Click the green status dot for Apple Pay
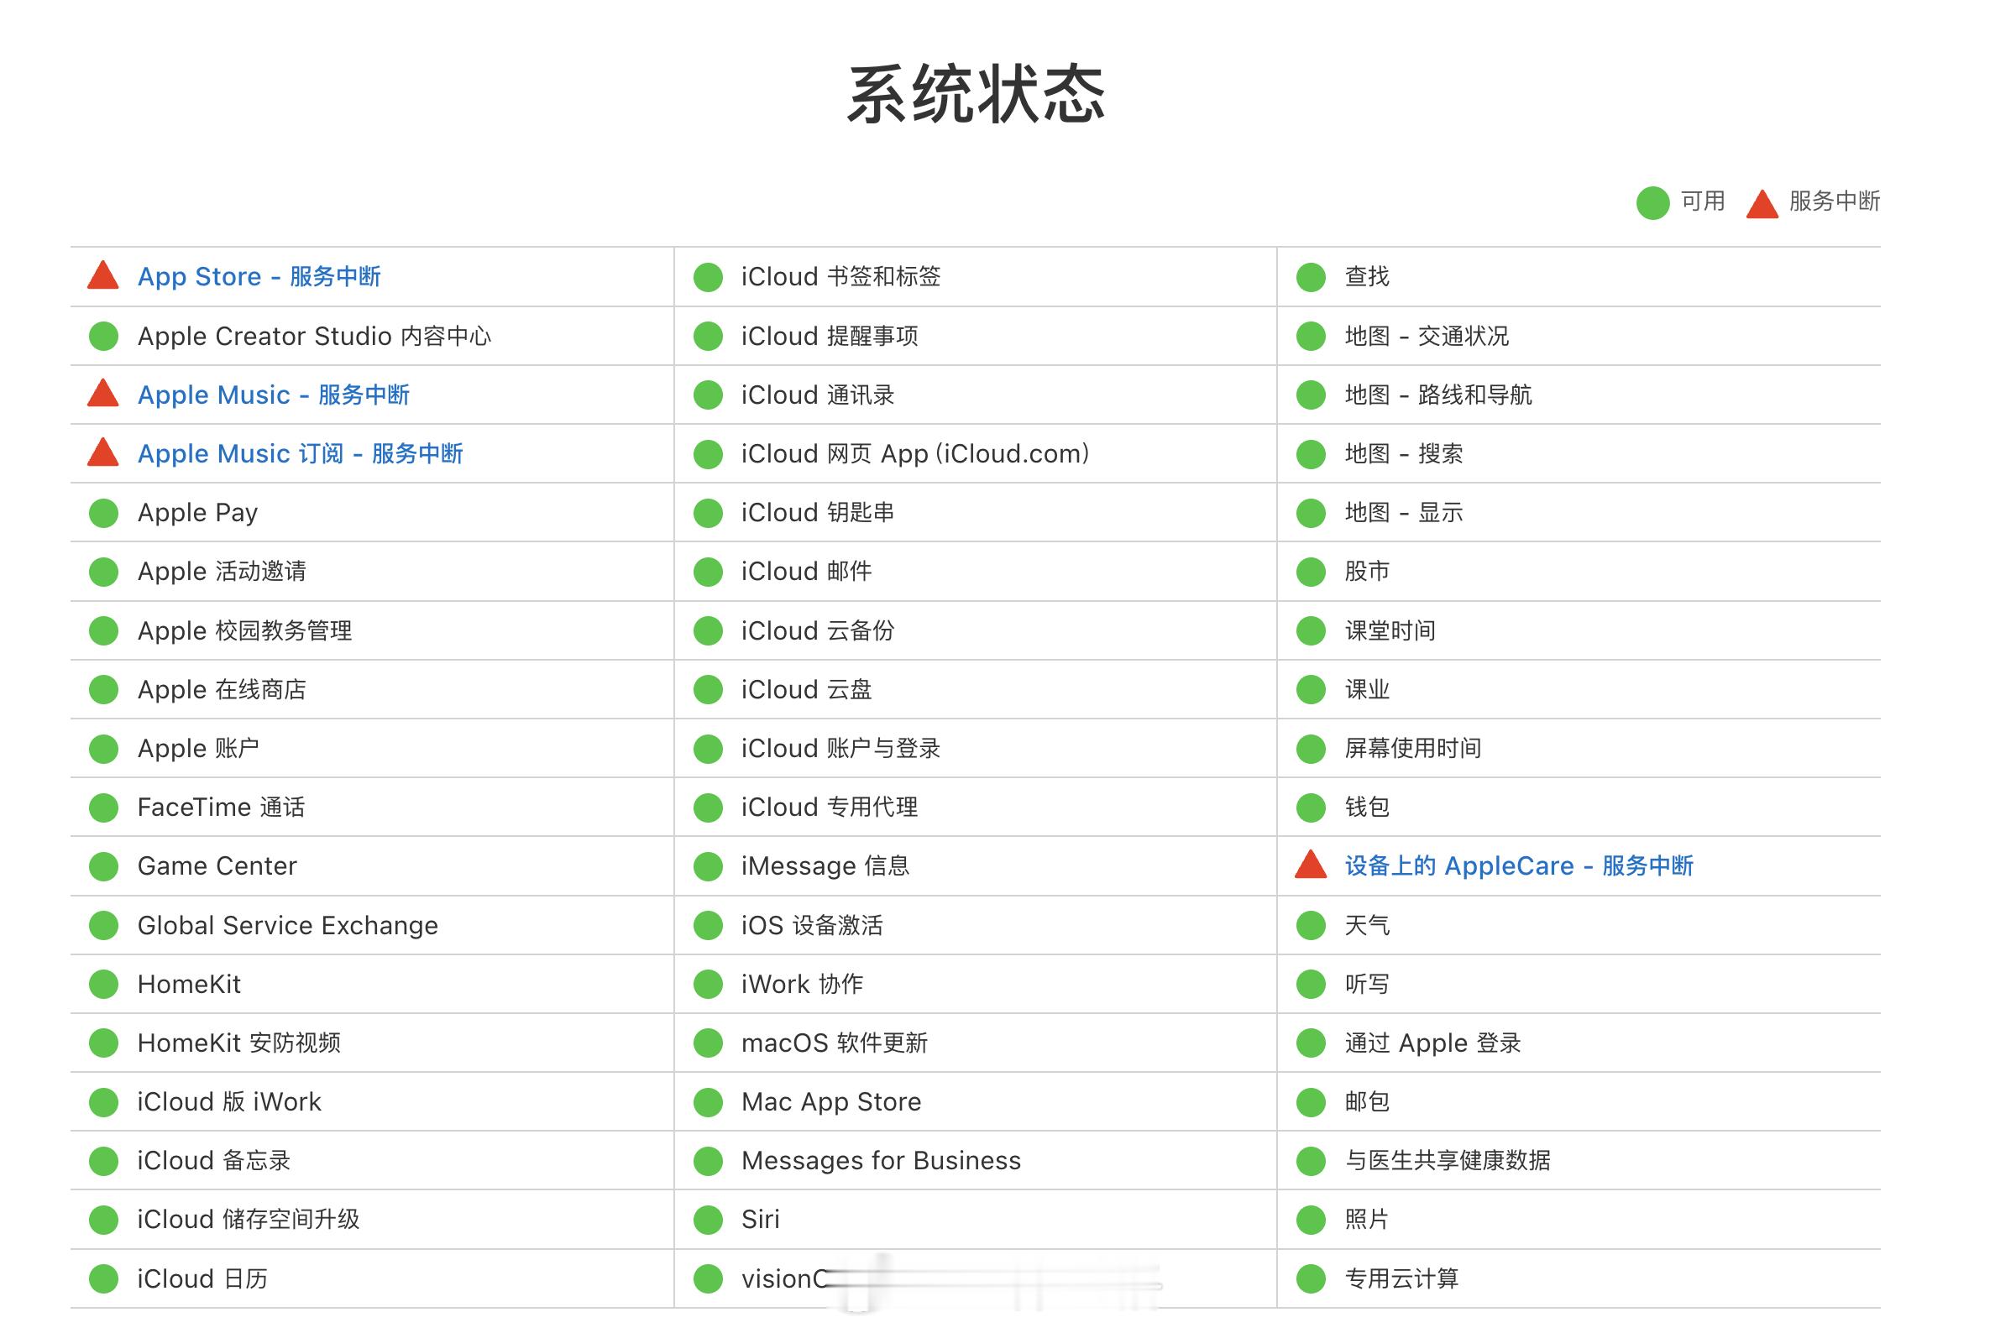The image size is (1995, 1333). (104, 513)
